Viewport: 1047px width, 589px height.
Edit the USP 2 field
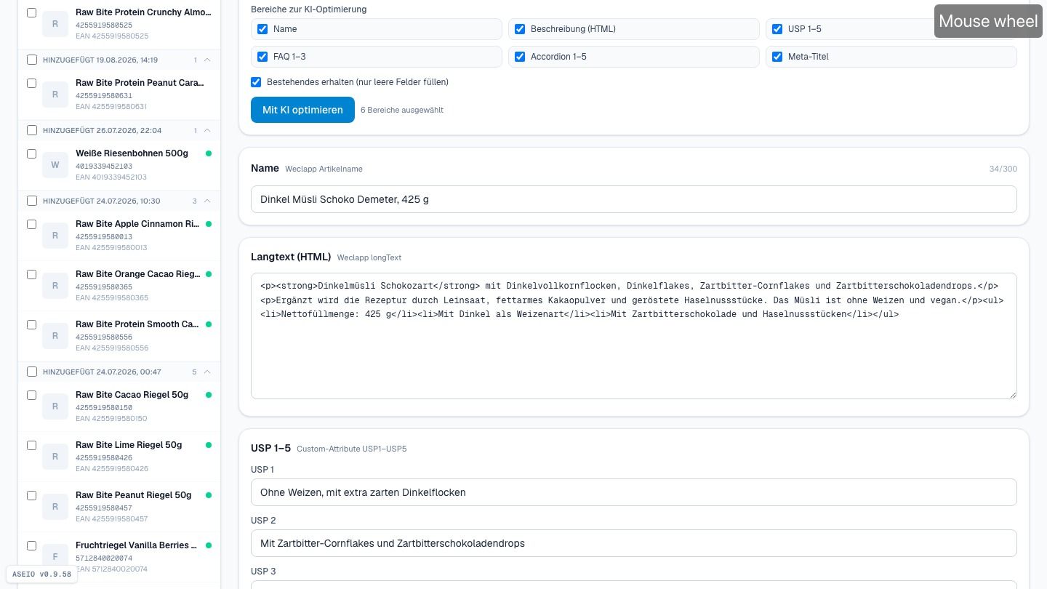(633, 543)
